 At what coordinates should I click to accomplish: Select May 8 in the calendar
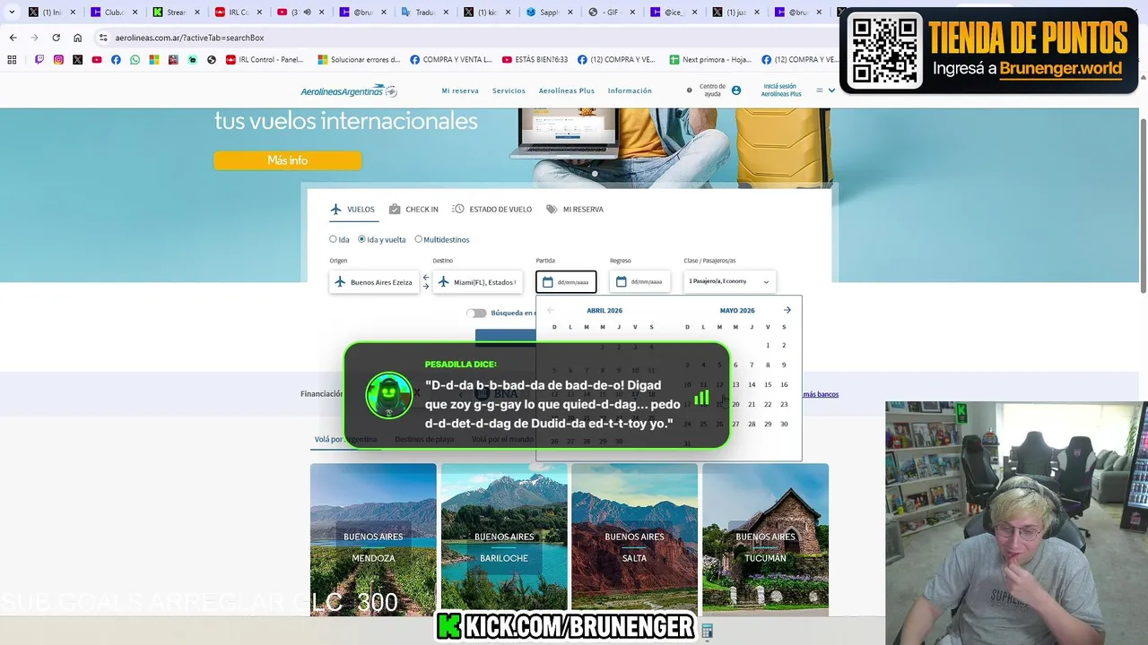[x=768, y=365]
